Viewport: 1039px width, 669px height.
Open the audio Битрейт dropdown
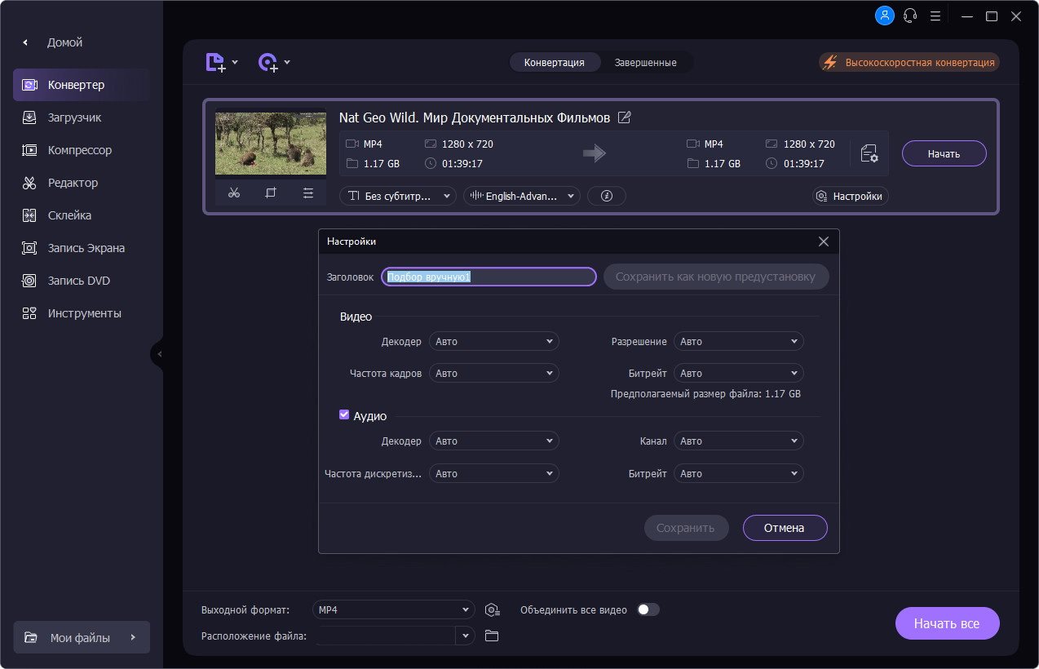point(739,473)
